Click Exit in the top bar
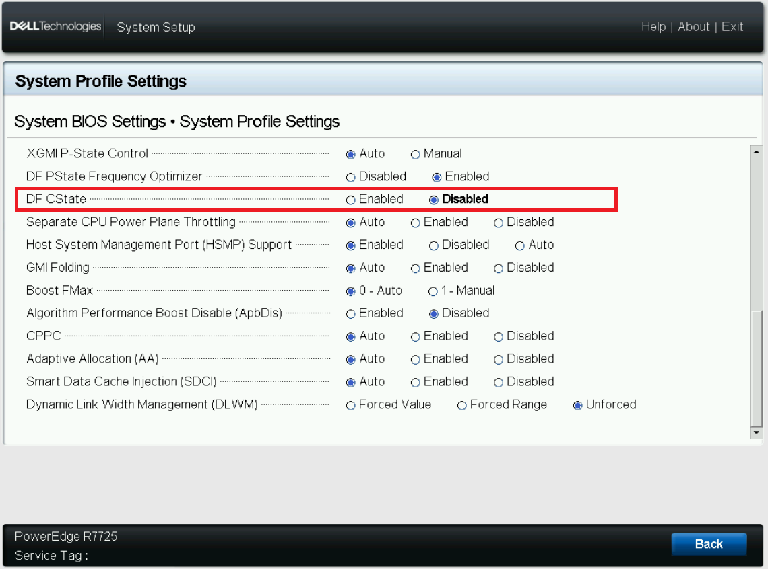Viewport: 768px width, 569px height. [732, 26]
